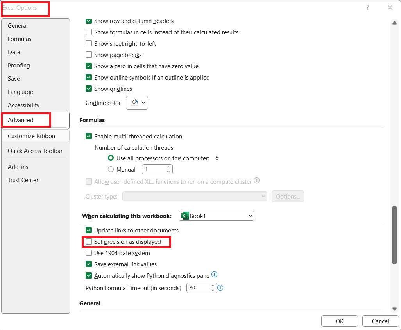Screen dimensions: 401x330
Task: Toggle Show a zero in cells option
Action: click(89, 66)
